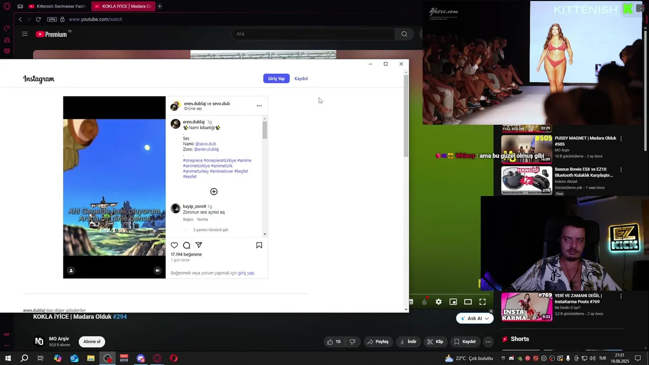The width and height of the screenshot is (649, 365).
Task: Open the InstaKarma #769 thumbnail
Action: pyautogui.click(x=527, y=307)
